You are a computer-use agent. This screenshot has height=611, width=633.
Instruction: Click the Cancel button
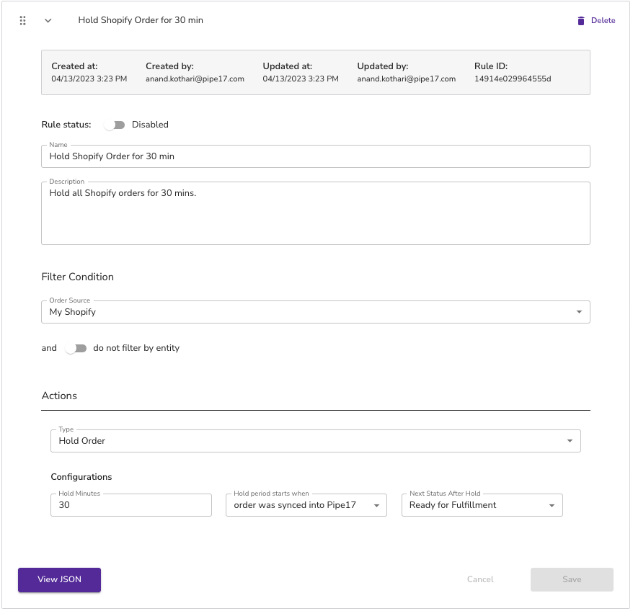pos(480,579)
